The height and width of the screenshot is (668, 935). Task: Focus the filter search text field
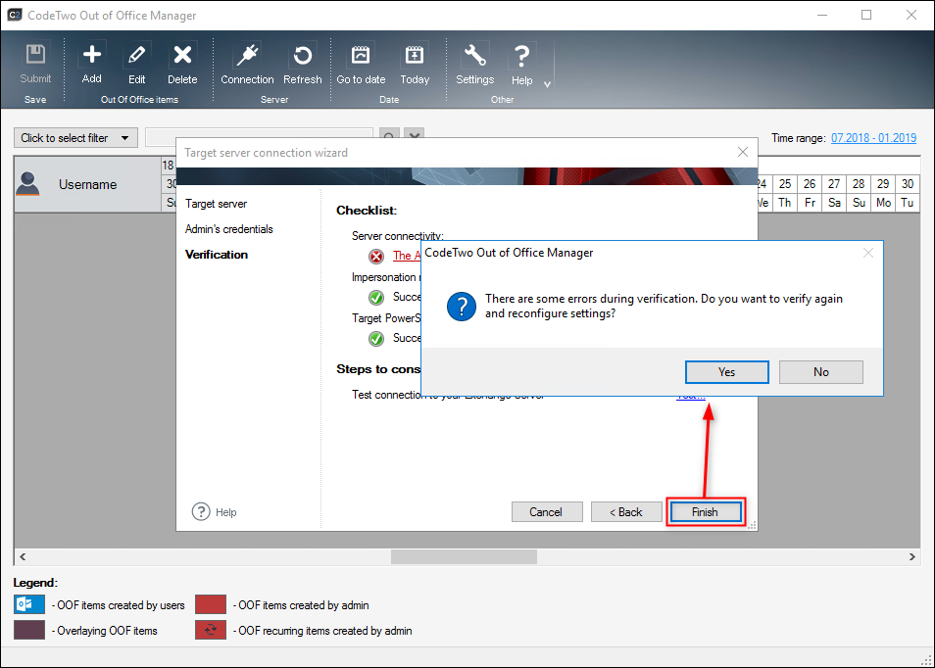[x=260, y=138]
